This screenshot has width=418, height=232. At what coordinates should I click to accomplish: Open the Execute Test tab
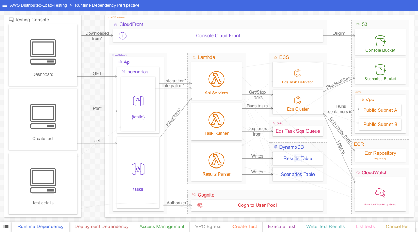[282, 227]
